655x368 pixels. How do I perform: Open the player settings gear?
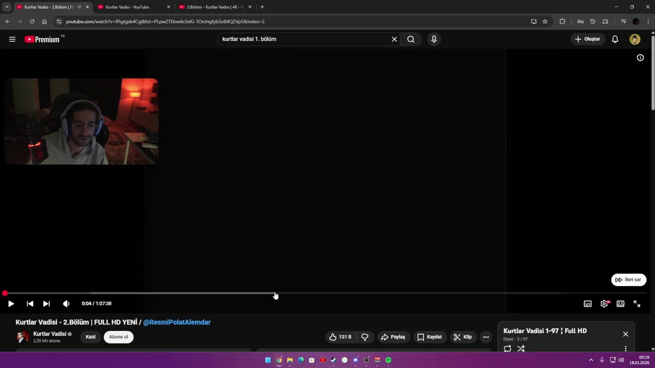tap(604, 304)
